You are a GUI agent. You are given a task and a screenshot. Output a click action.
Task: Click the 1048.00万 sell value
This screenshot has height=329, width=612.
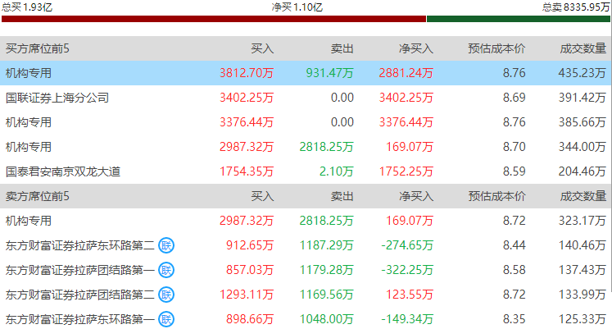(326, 319)
